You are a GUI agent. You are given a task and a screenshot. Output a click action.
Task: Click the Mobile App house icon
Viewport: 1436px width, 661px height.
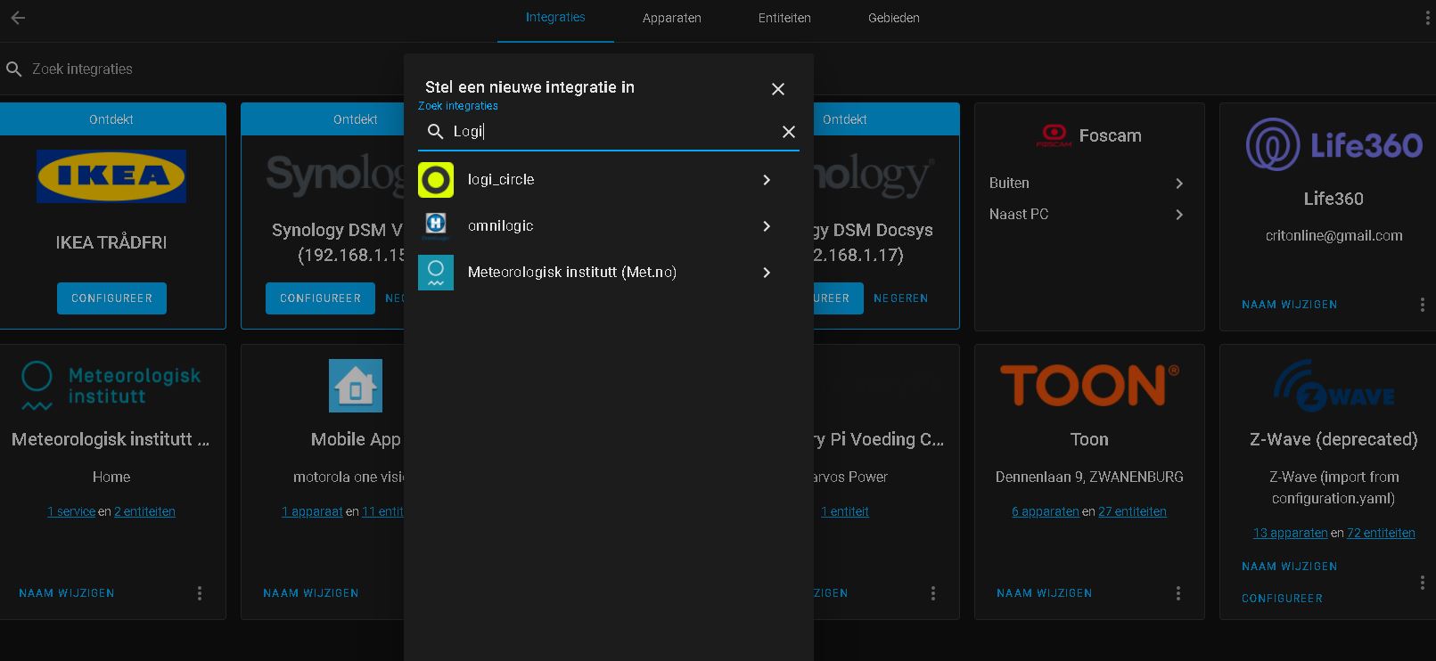(x=356, y=386)
